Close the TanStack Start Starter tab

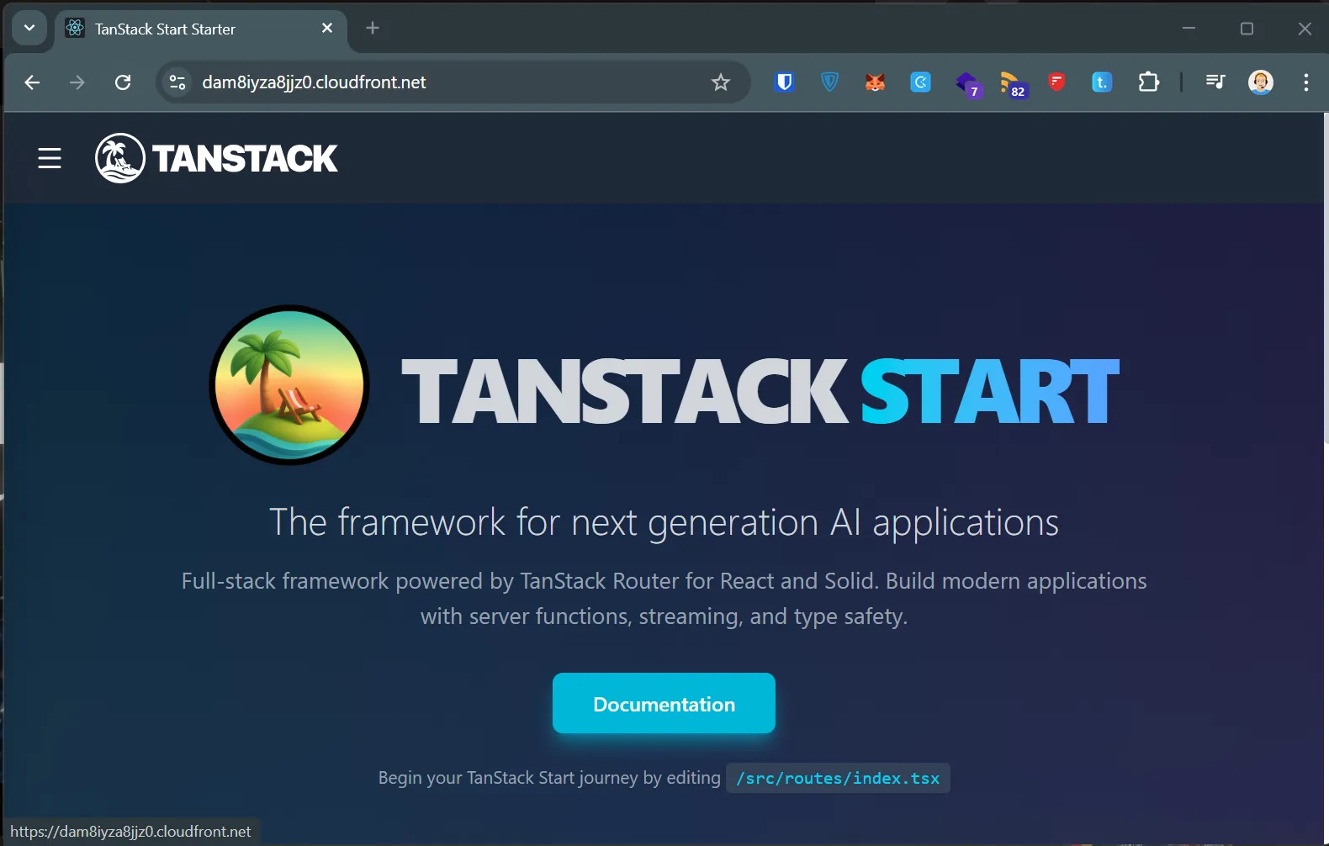[327, 29]
